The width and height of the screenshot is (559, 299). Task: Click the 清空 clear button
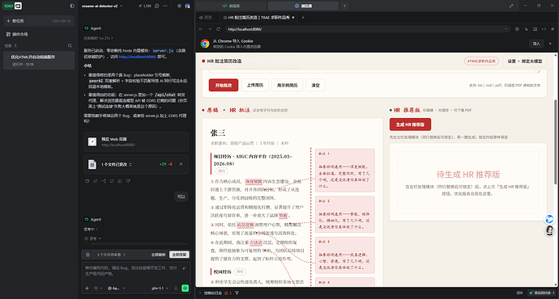[315, 86]
